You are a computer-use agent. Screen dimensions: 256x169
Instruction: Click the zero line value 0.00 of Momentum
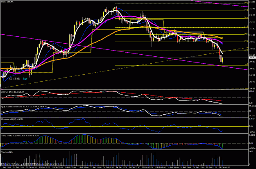tap(251, 126)
